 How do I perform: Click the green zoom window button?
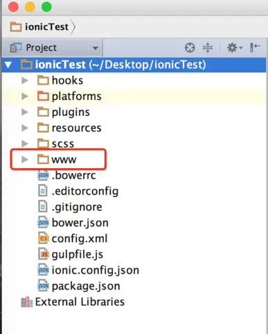[x=46, y=7]
